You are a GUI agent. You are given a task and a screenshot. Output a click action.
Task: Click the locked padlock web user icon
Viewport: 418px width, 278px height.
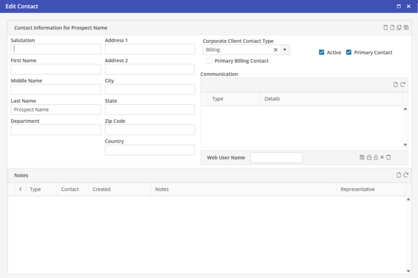(x=369, y=158)
